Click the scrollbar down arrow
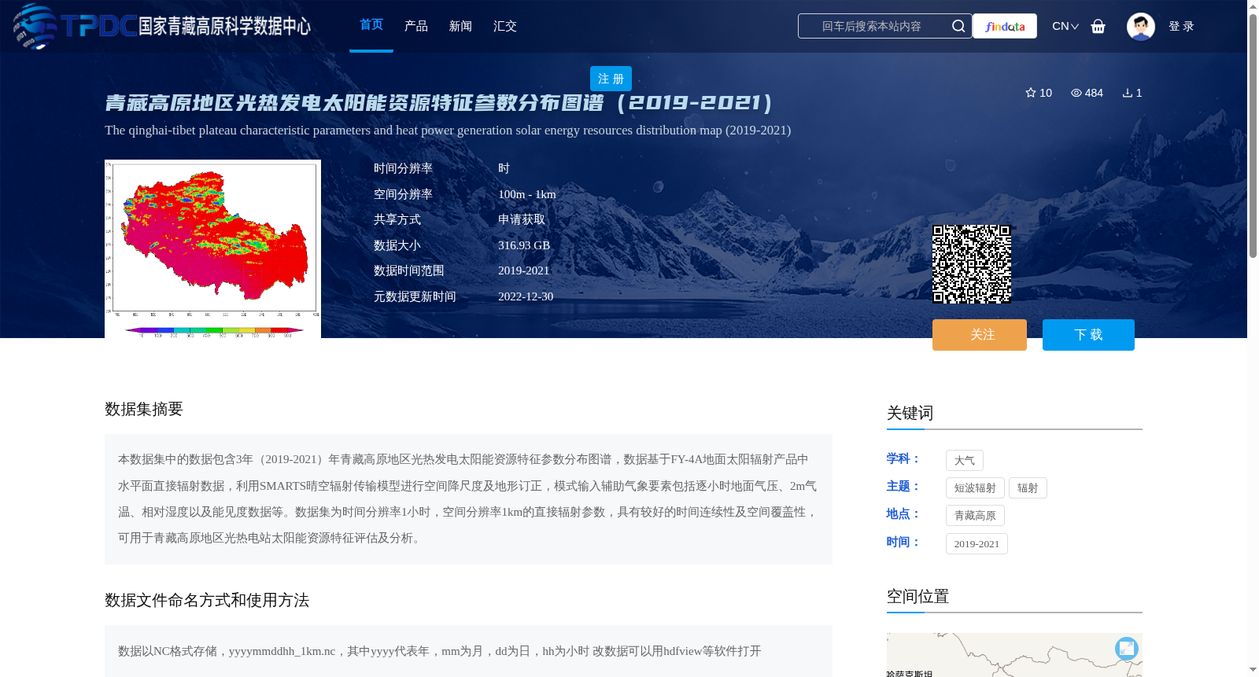 click(x=1253, y=670)
